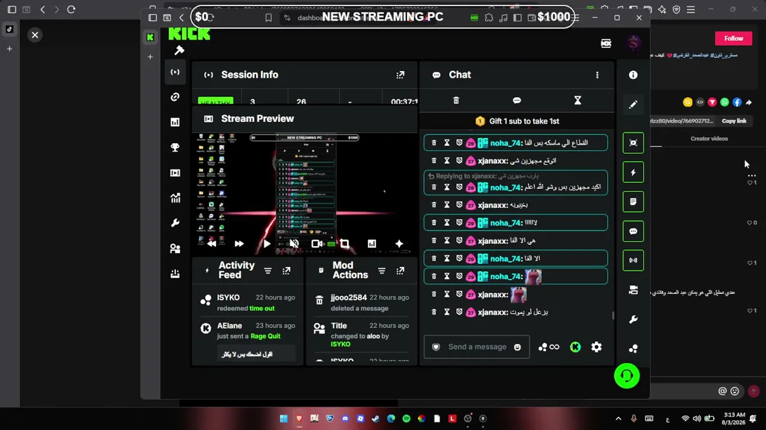Image resolution: width=766 pixels, height=430 pixels.
Task: Toggle the Chat panel button in right sidebar
Action: (x=633, y=231)
